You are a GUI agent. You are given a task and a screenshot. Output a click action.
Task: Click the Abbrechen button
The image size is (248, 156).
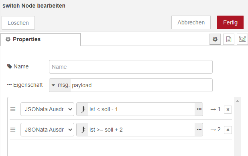click(x=191, y=22)
